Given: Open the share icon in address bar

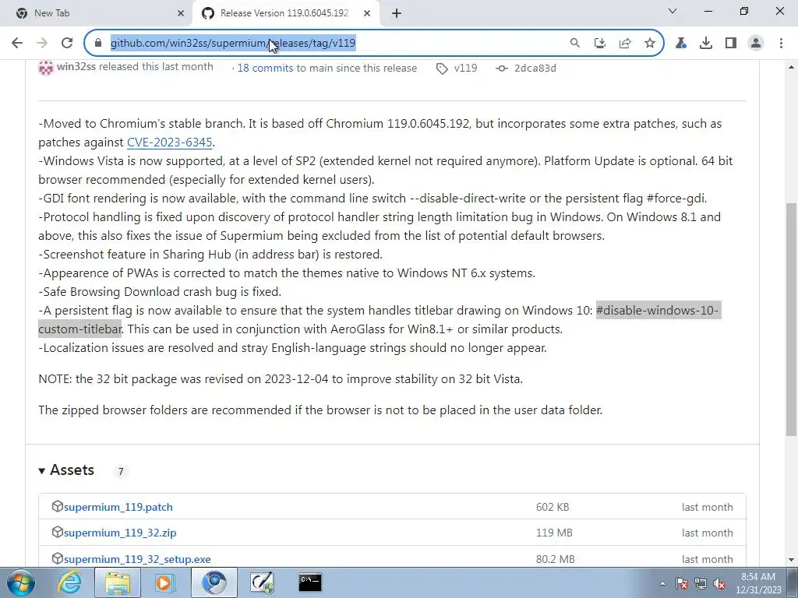Looking at the screenshot, I should tap(625, 44).
